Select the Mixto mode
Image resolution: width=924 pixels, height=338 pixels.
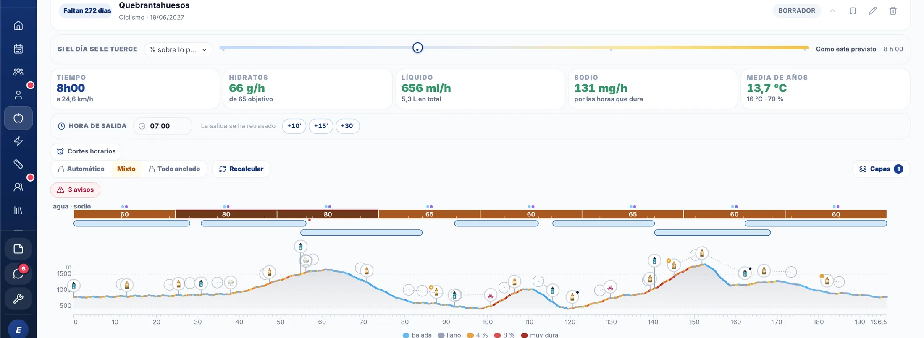click(x=126, y=169)
